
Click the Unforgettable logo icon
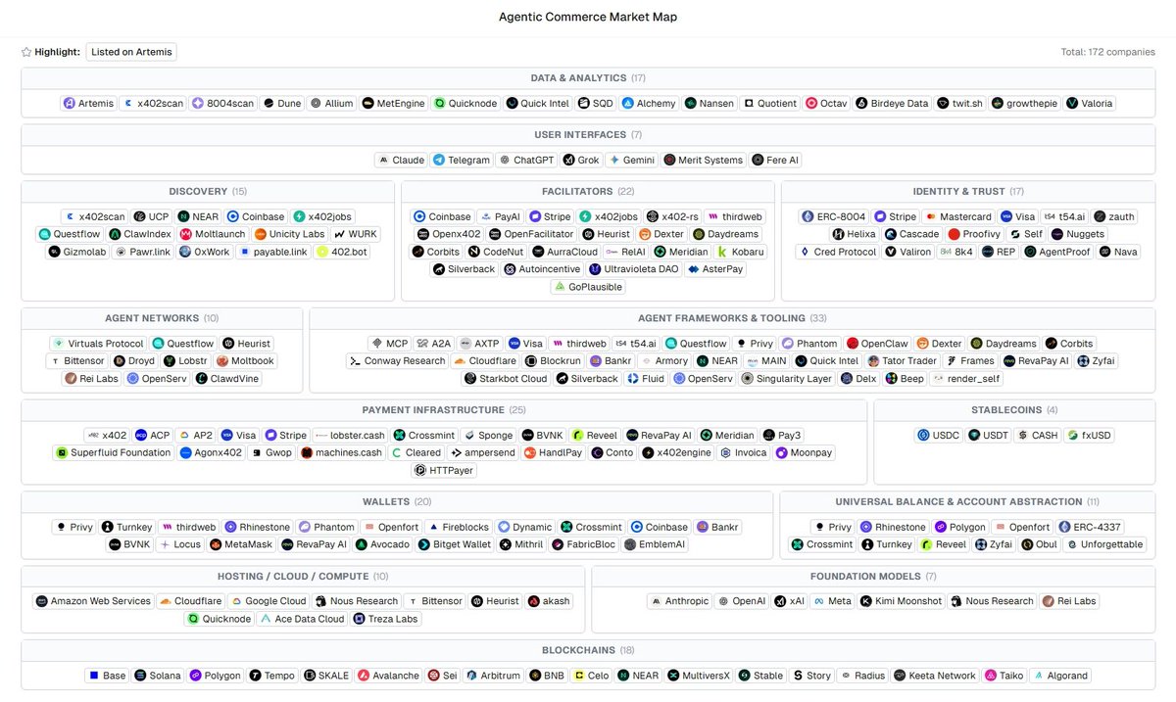pyautogui.click(x=1070, y=544)
